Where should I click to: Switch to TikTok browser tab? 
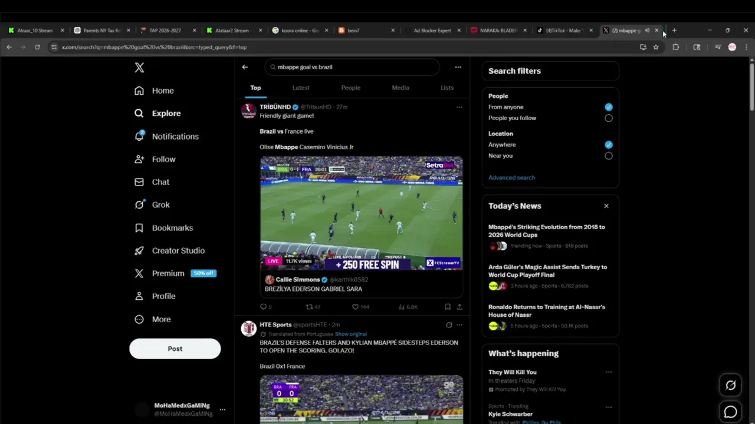pos(564,31)
